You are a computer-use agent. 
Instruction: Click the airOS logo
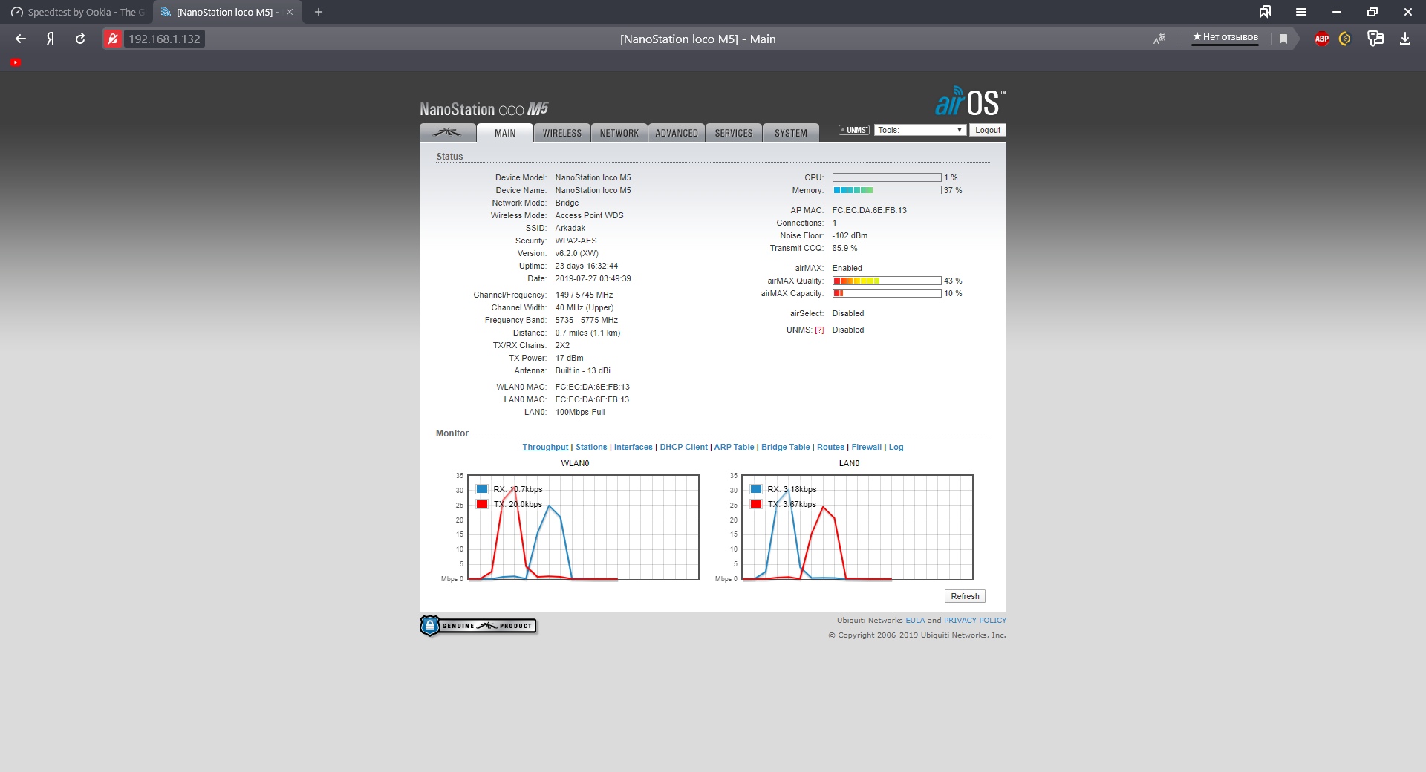[x=970, y=102]
